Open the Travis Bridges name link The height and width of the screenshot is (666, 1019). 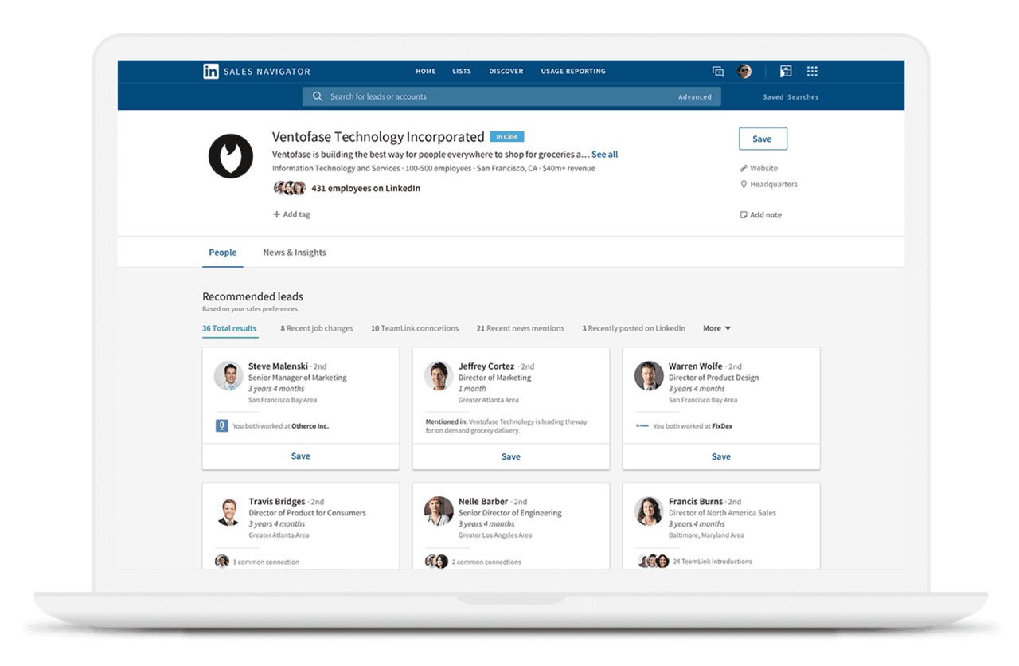[x=277, y=502]
